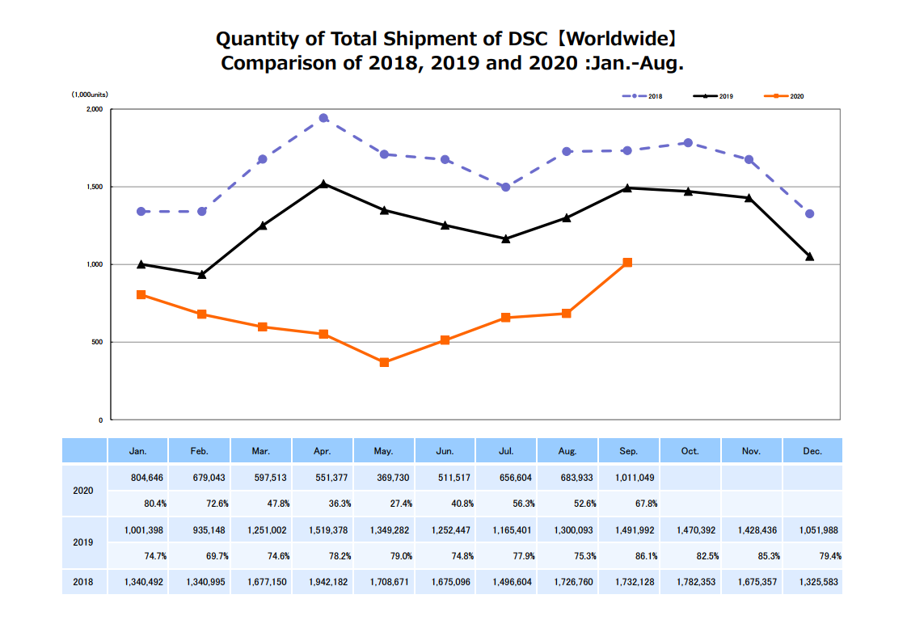Select the lowest 2020 orange point in May
Image resolution: width=907 pixels, height=641 pixels.
(384, 362)
